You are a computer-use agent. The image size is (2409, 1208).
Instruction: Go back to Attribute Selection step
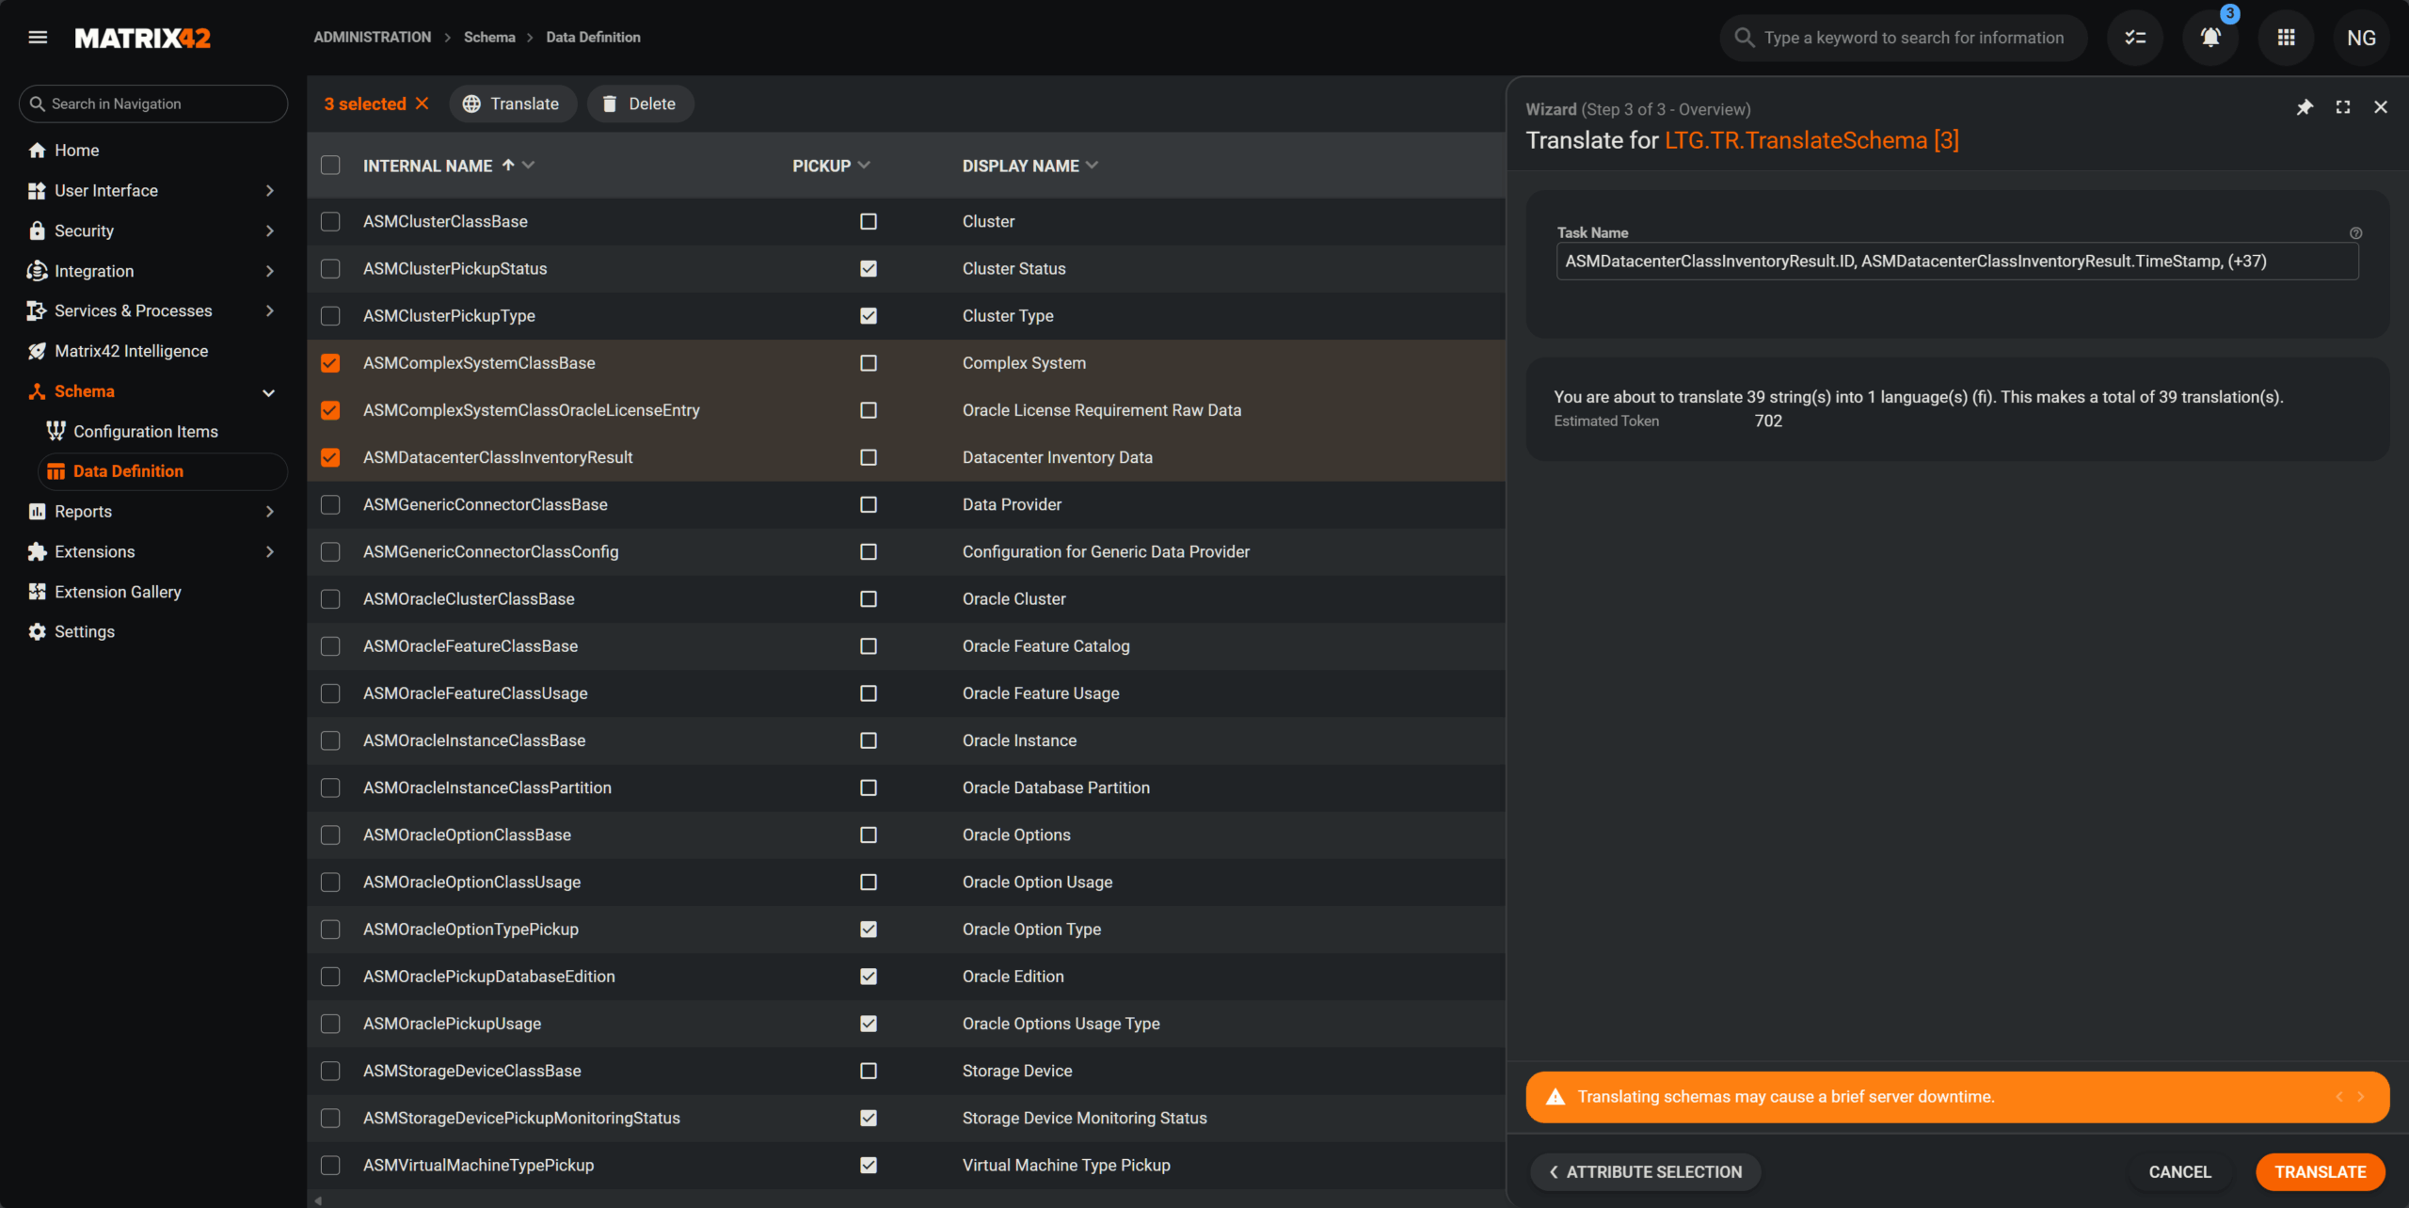click(x=1646, y=1172)
